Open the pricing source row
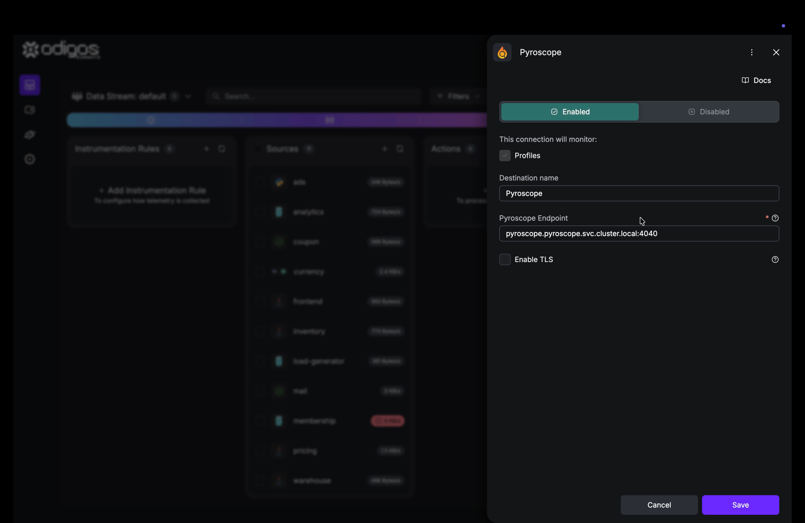 [330, 451]
